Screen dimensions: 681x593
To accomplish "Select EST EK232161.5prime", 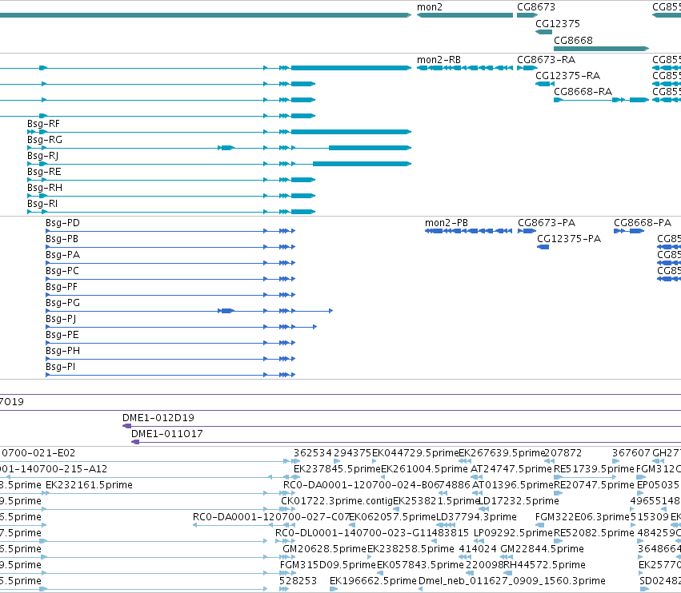I will tap(89, 485).
